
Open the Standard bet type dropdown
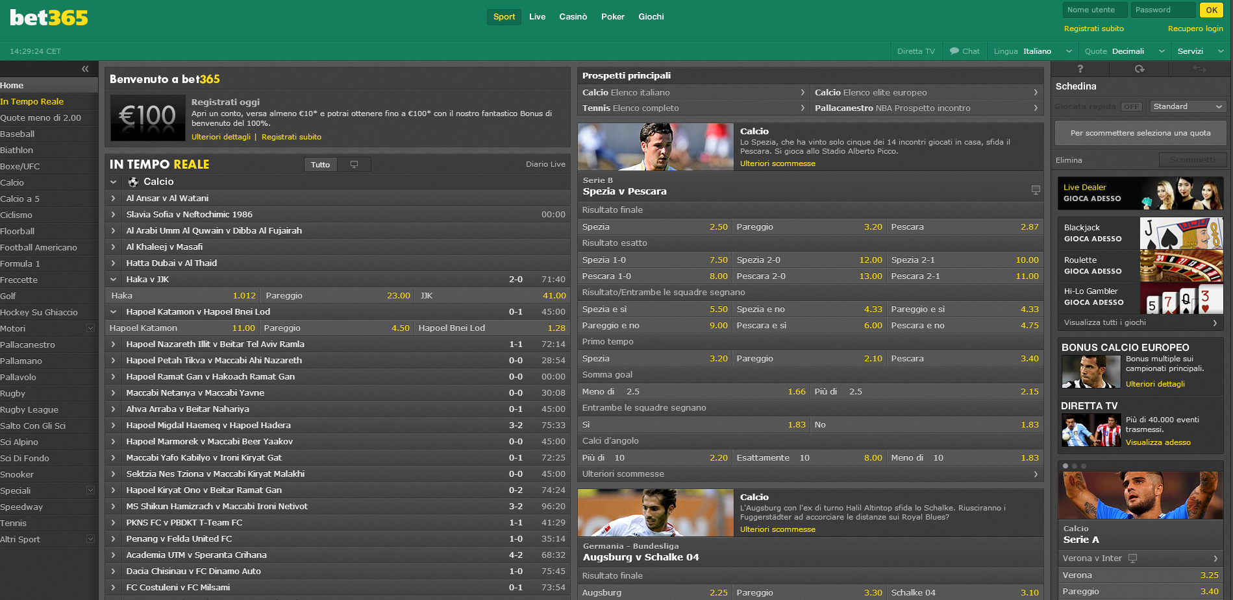click(1188, 106)
